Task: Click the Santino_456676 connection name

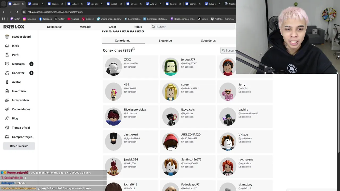Action: tap(191, 159)
